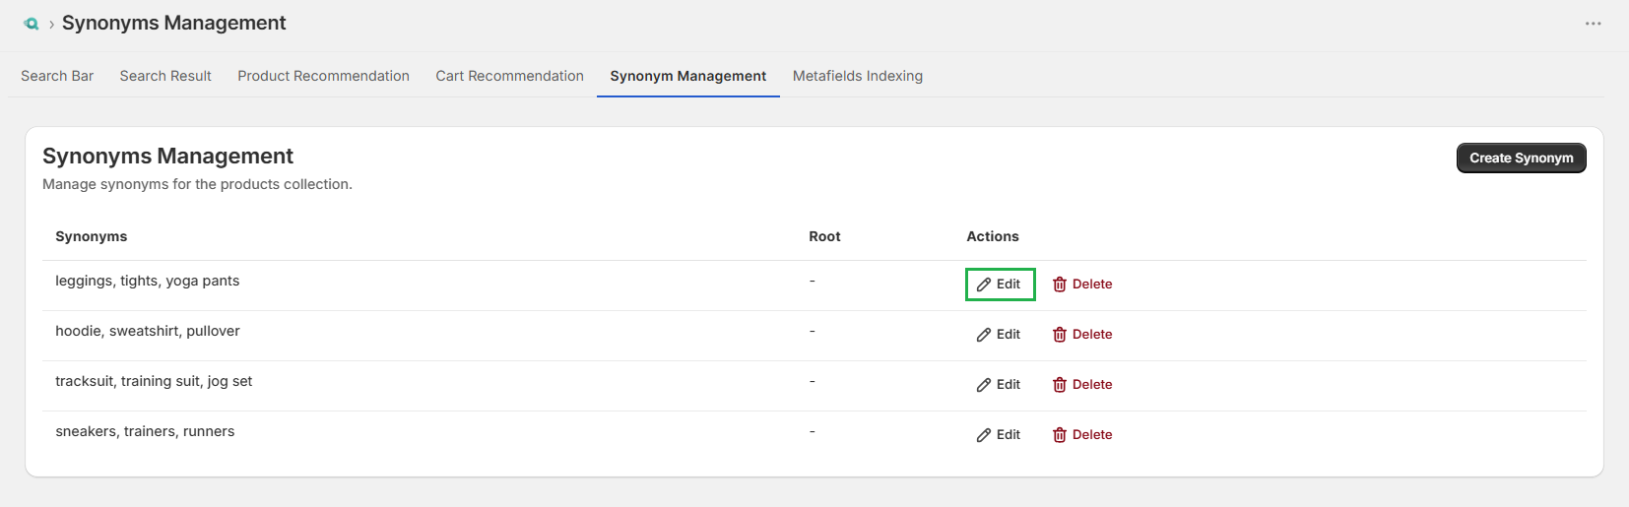Image resolution: width=1629 pixels, height=507 pixels.
Task: Click the app logo icon in breadcrumb
Action: click(x=32, y=24)
